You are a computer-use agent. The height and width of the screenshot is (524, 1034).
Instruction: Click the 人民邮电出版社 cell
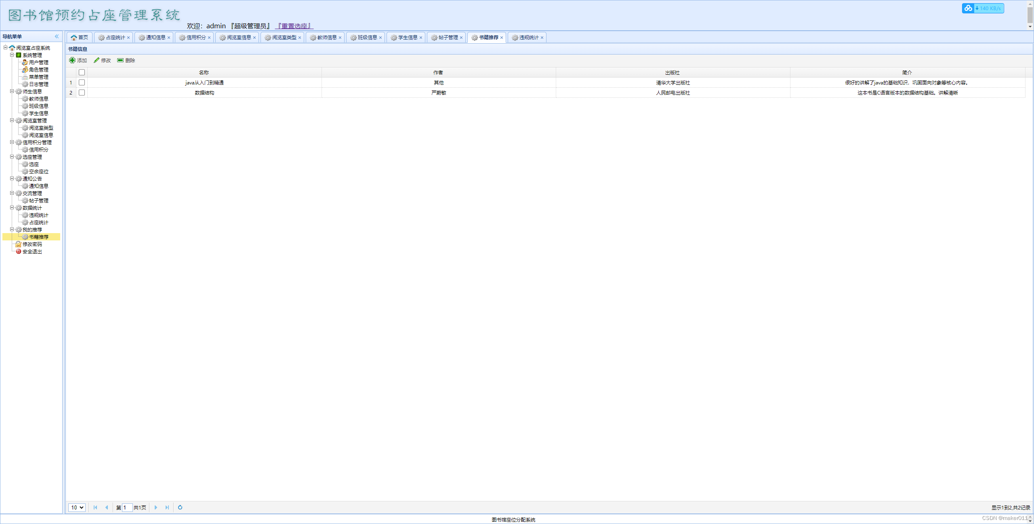coord(673,93)
